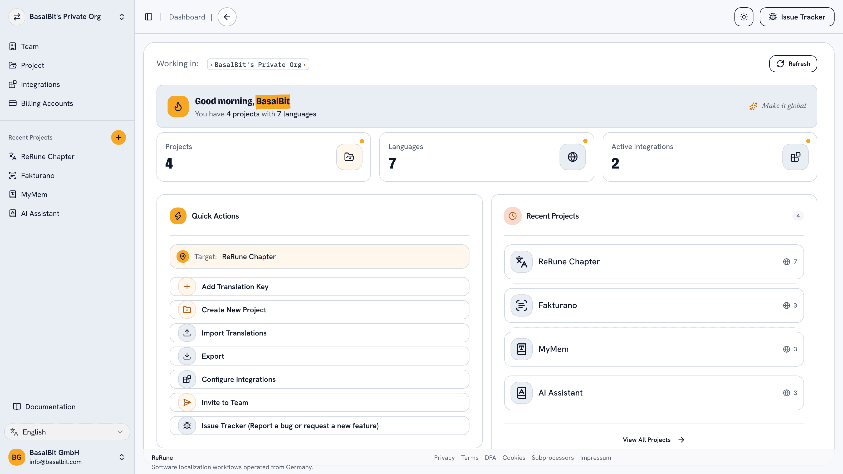Viewport: 843px width, 474px height.
Task: Click View All Projects link
Action: (654, 440)
